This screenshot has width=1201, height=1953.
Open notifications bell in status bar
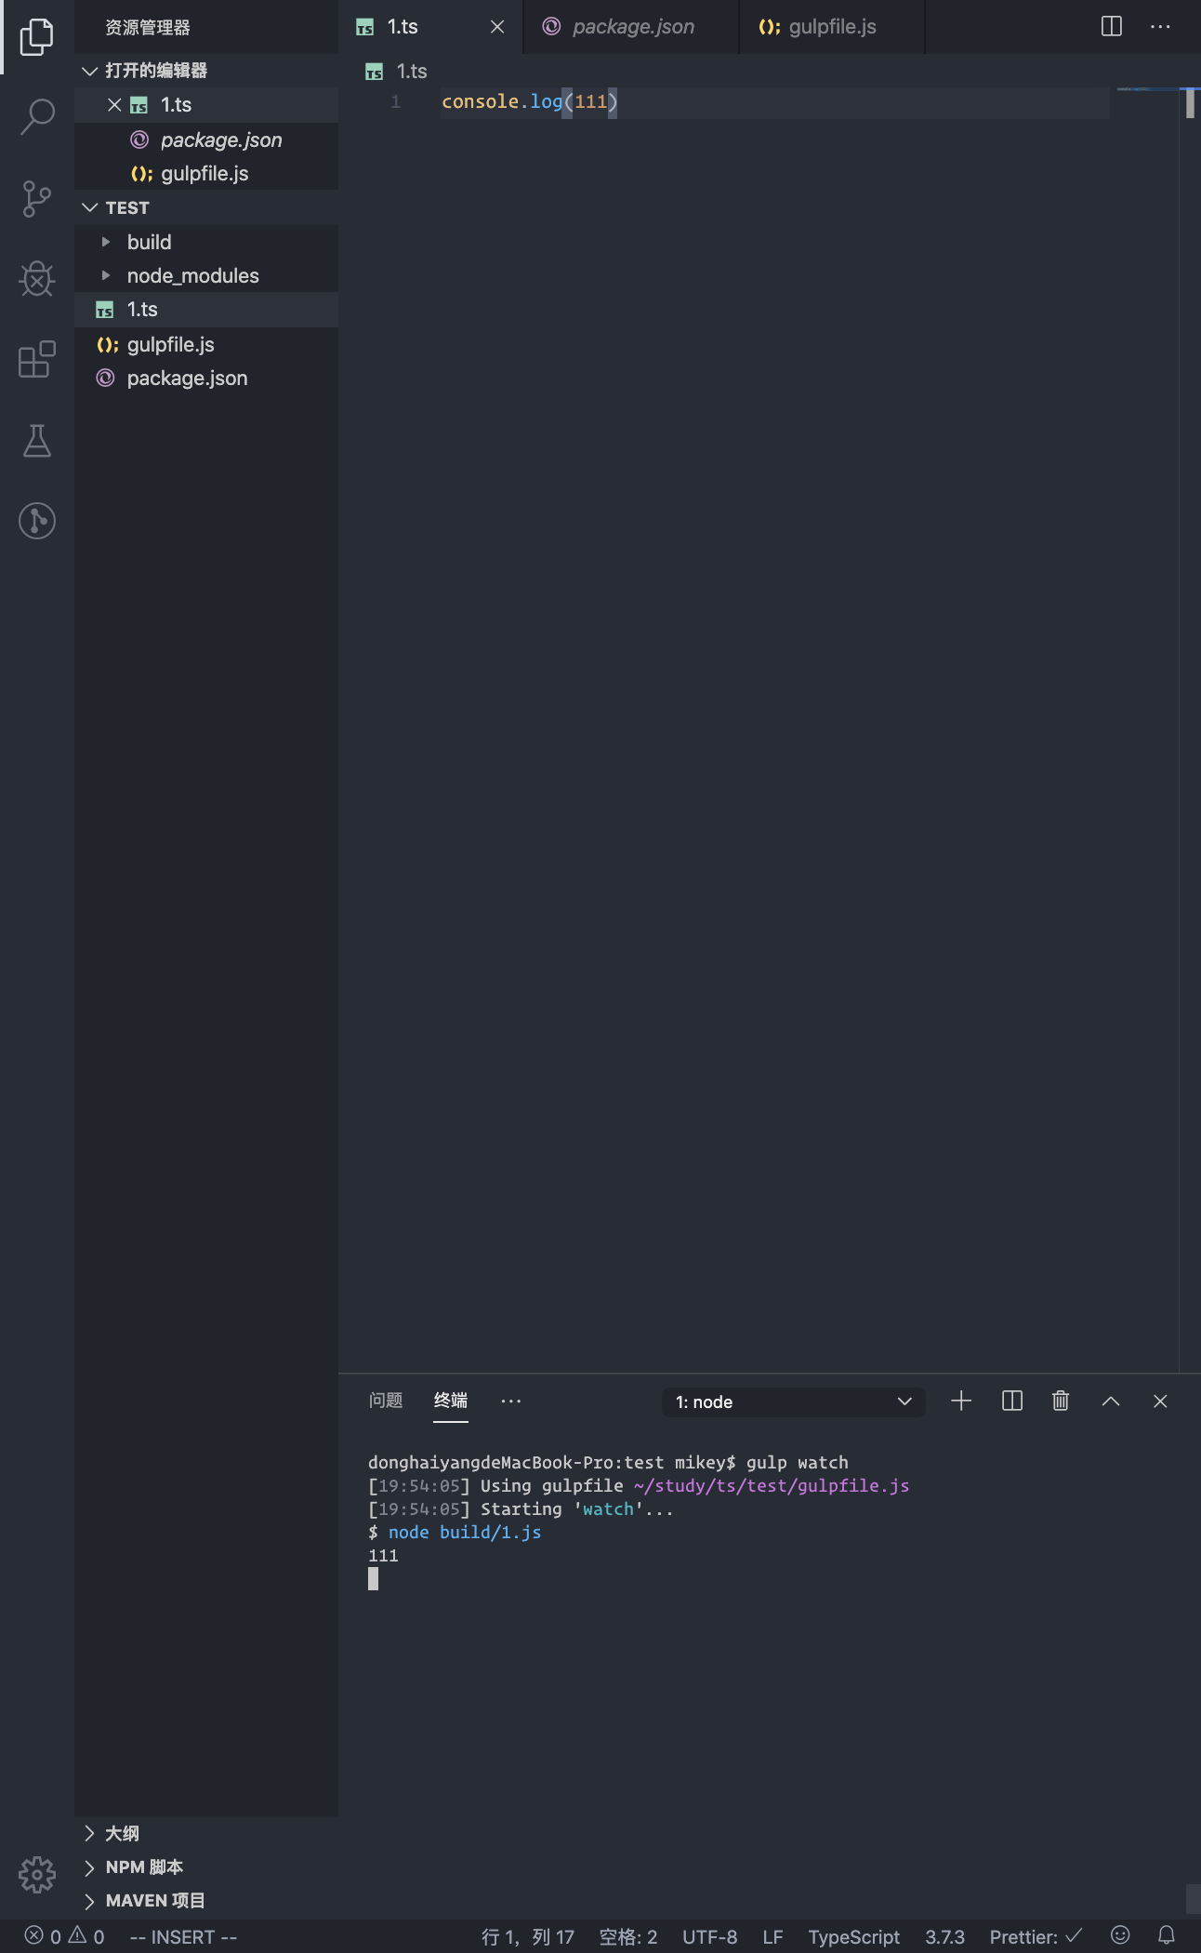pos(1167,1935)
